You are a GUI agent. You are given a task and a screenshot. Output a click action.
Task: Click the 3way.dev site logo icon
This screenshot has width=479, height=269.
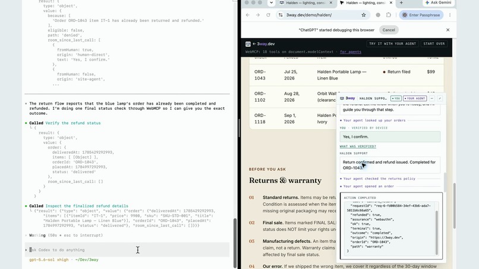point(248,44)
